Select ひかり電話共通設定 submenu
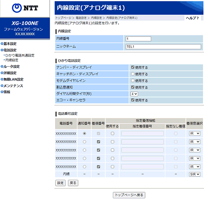Image resolution: width=212 pixels, height=202 pixels. click(19, 55)
